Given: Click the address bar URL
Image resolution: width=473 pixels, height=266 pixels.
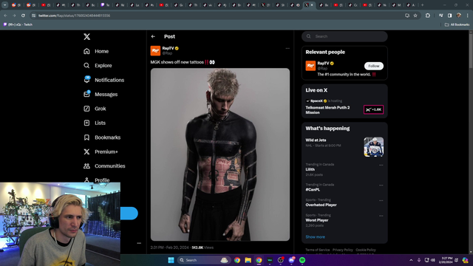Looking at the screenshot, I should tap(74, 16).
